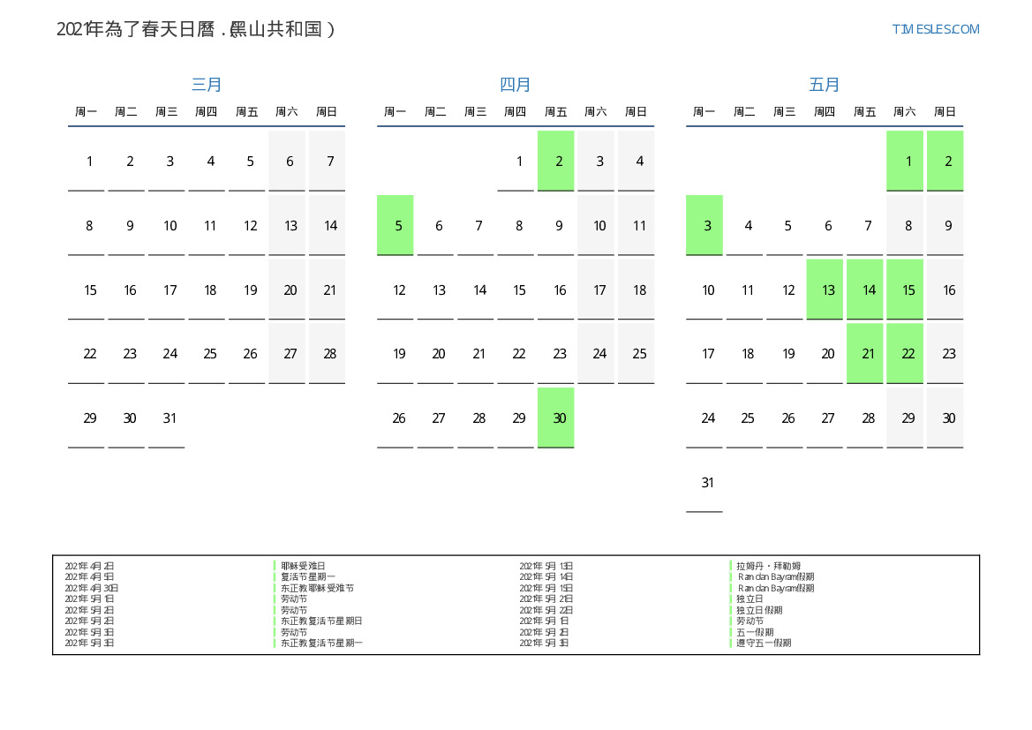Click 独立日 legend entry
The height and width of the screenshot is (730, 1032).
point(750,598)
